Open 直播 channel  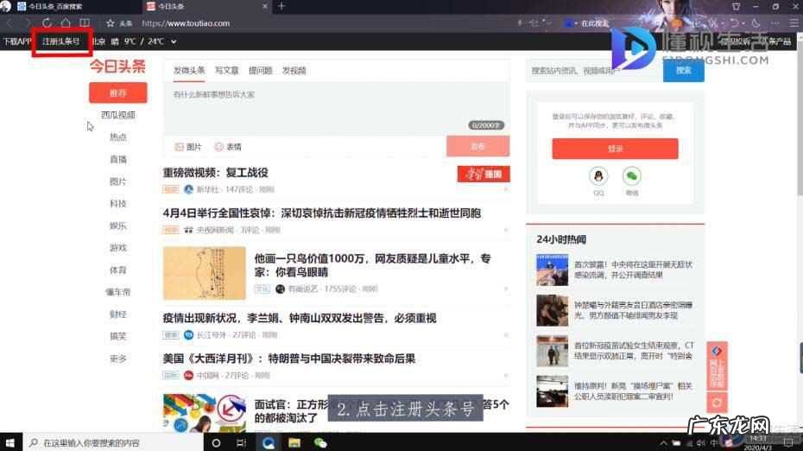pos(117,159)
